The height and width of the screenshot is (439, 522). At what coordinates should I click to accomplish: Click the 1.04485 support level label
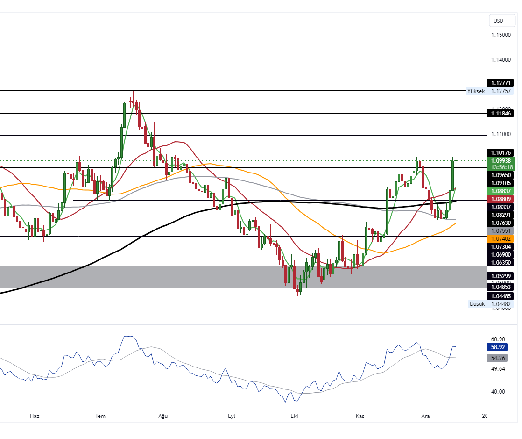pyautogui.click(x=501, y=296)
